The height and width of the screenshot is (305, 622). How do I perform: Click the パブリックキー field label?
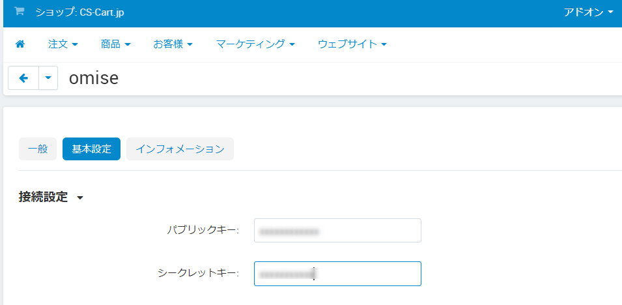203,230
